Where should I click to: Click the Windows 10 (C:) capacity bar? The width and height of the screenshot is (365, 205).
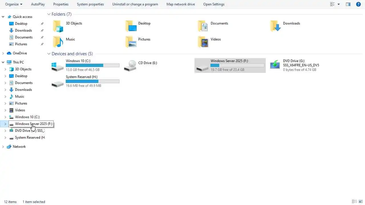(92, 65)
